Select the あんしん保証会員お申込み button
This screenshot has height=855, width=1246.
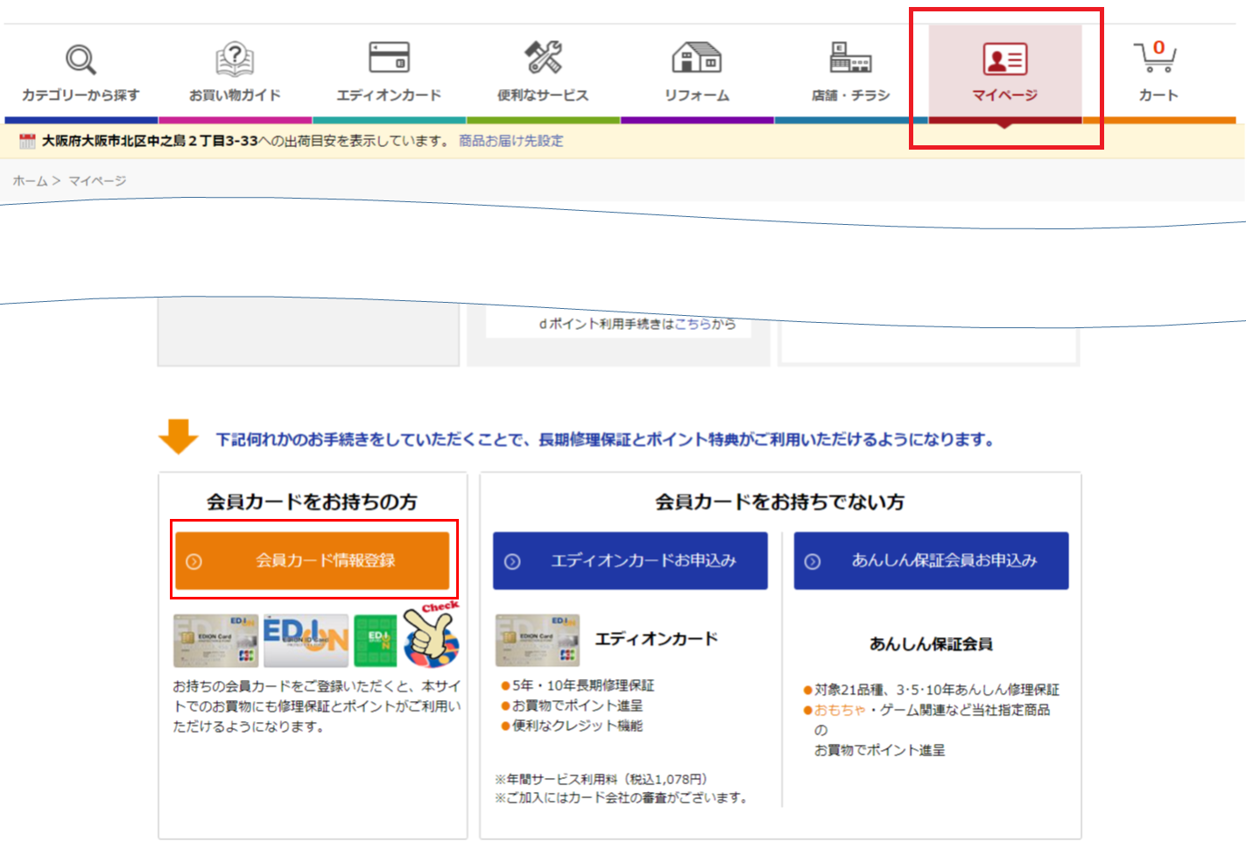931,560
